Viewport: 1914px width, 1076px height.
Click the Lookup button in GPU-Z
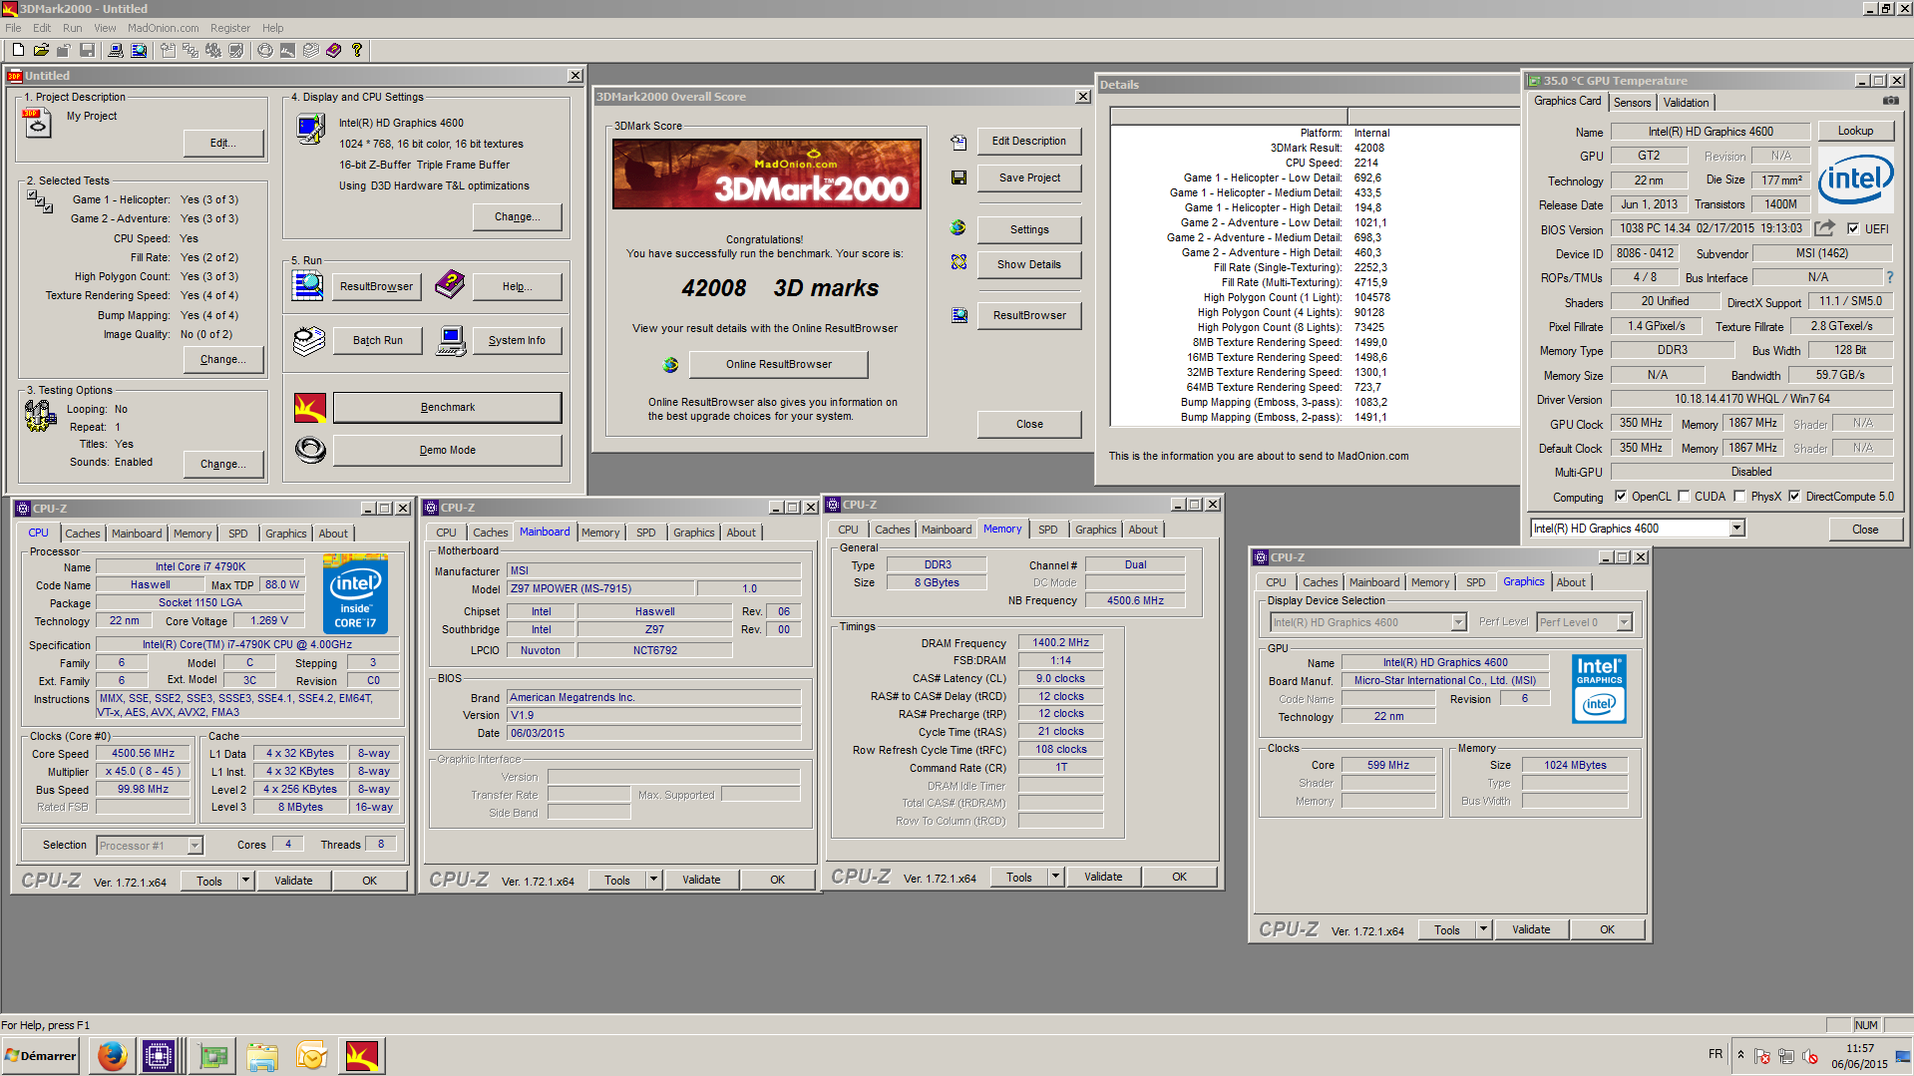pos(1855,131)
